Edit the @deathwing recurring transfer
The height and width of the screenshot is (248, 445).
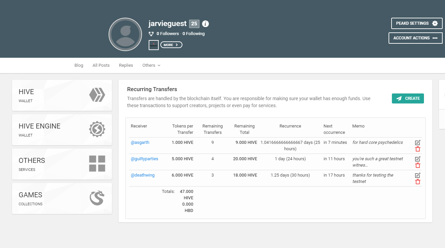tap(418, 175)
